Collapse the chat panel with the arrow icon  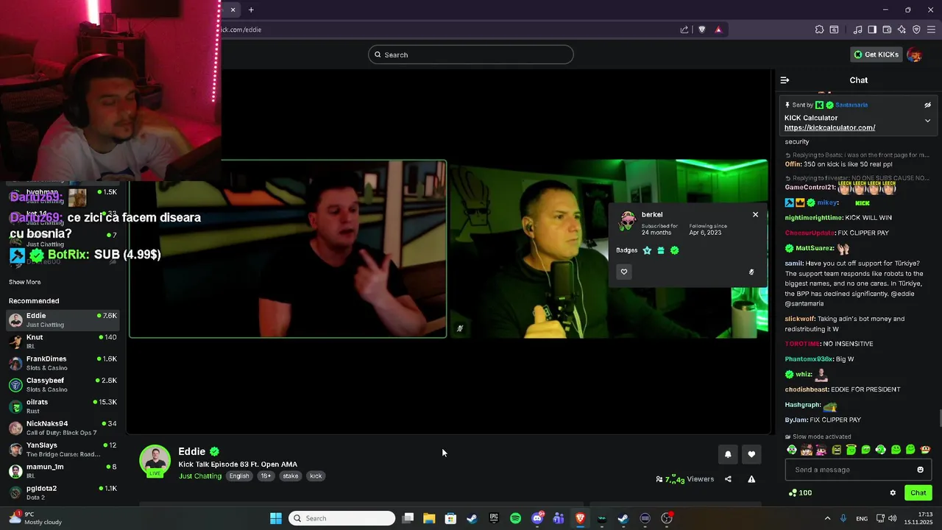coord(785,80)
